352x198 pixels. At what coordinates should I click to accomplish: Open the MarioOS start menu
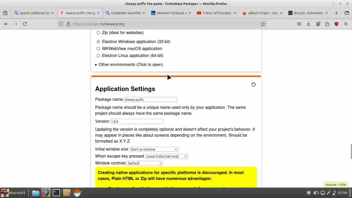[13, 193]
